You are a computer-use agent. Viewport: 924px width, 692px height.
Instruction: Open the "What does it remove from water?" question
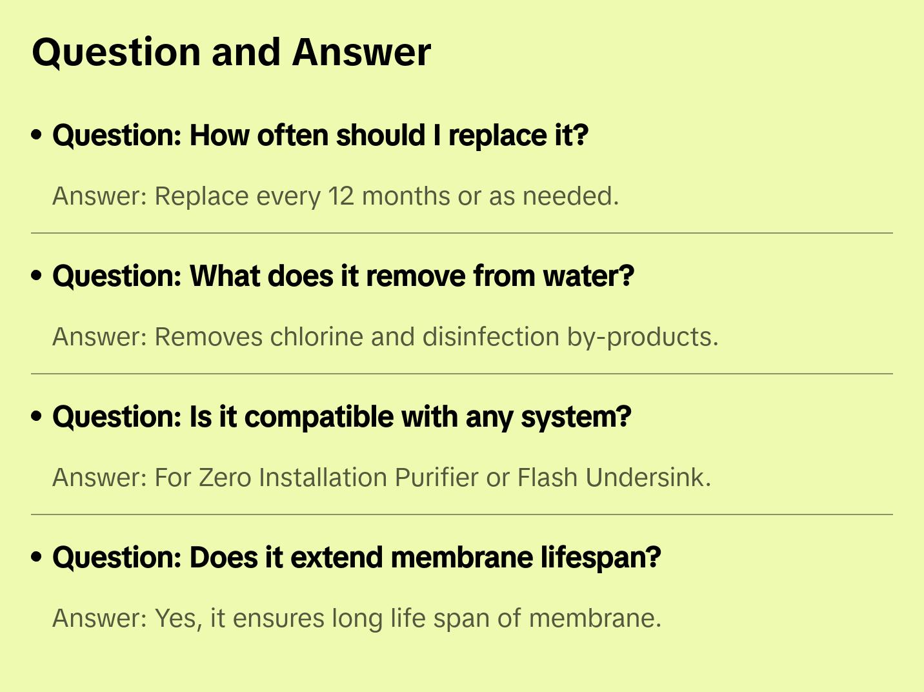click(343, 276)
